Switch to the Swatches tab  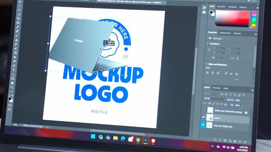pyautogui.click(x=221, y=6)
